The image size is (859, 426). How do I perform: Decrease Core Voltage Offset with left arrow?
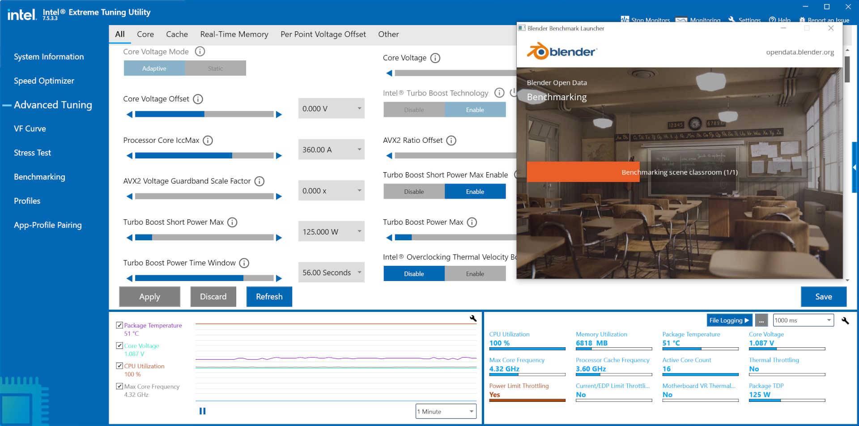pos(129,115)
